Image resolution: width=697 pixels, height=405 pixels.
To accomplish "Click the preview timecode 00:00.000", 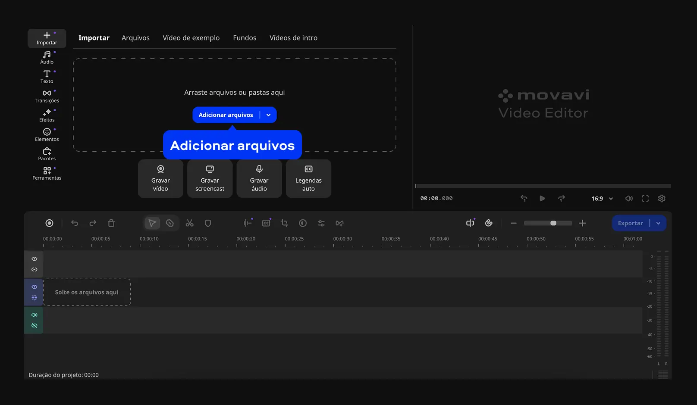I will click(x=436, y=199).
